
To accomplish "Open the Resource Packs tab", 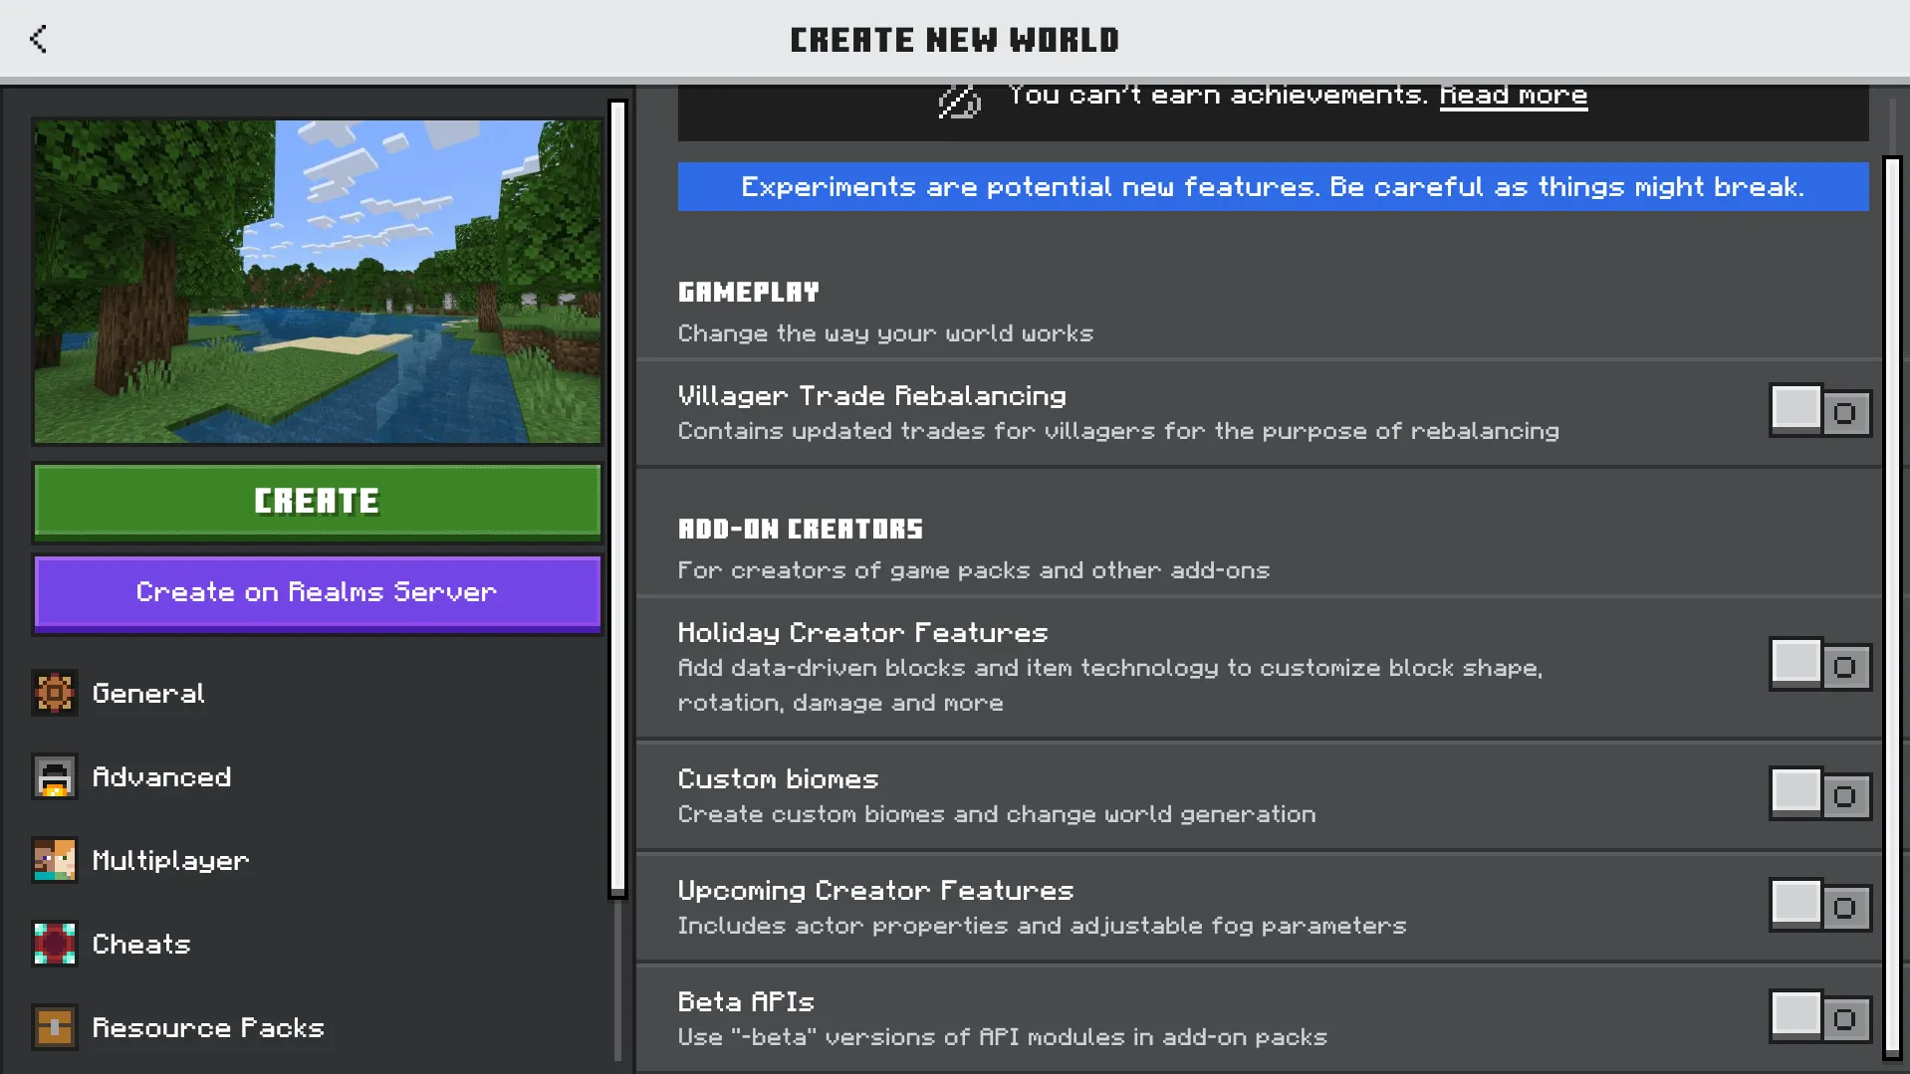I will 317,1027.
